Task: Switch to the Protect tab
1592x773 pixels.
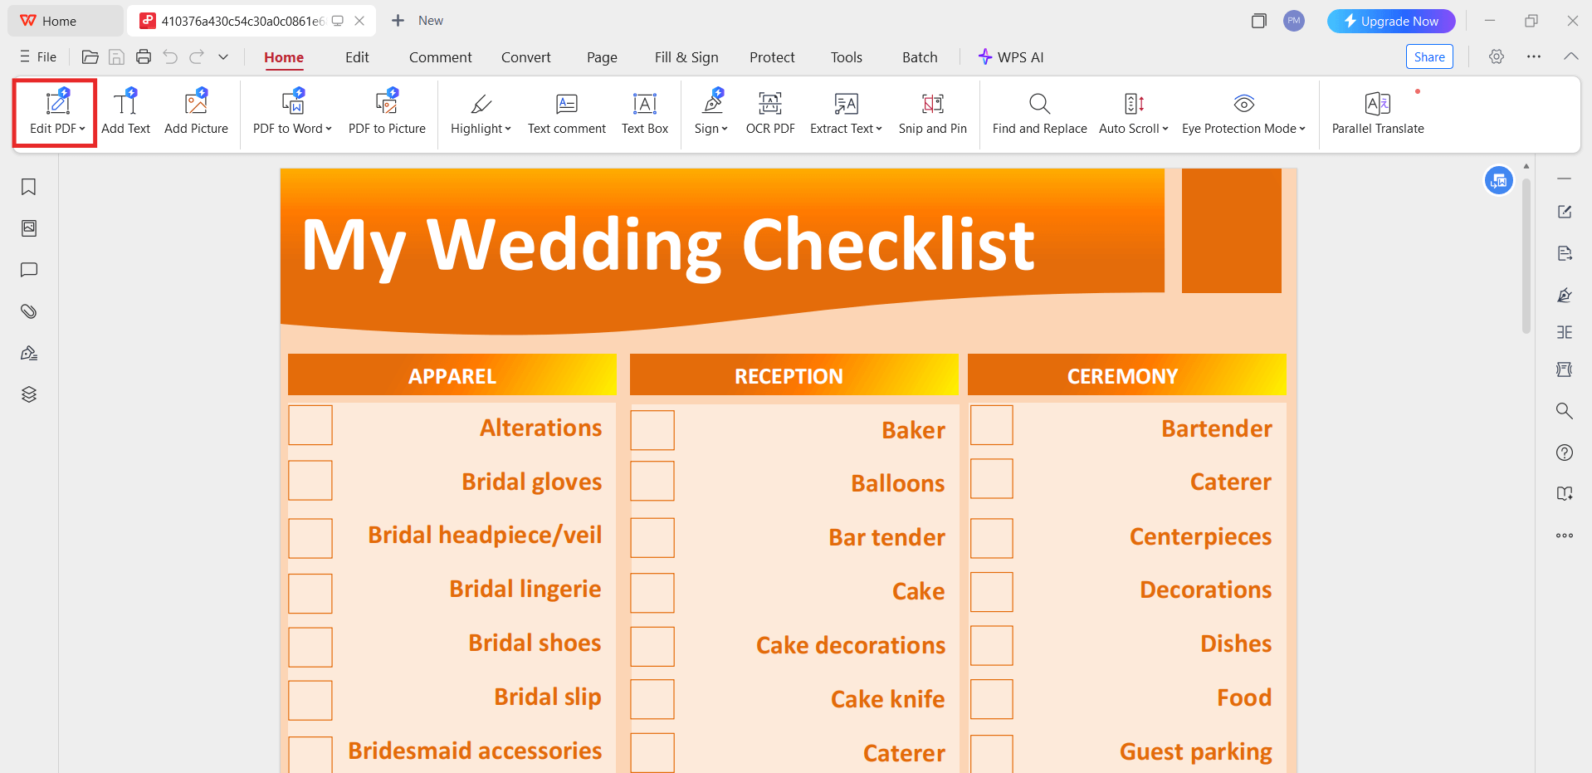Action: [772, 57]
